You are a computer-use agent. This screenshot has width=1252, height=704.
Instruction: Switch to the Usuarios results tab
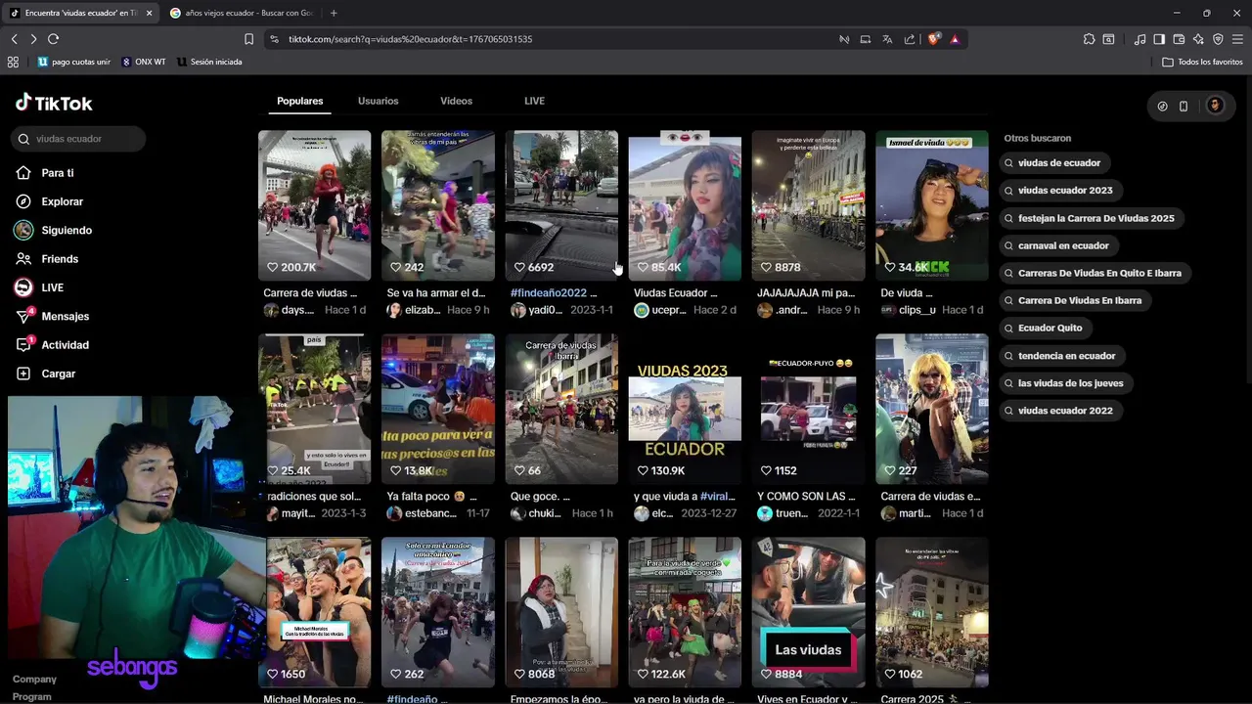pos(378,101)
